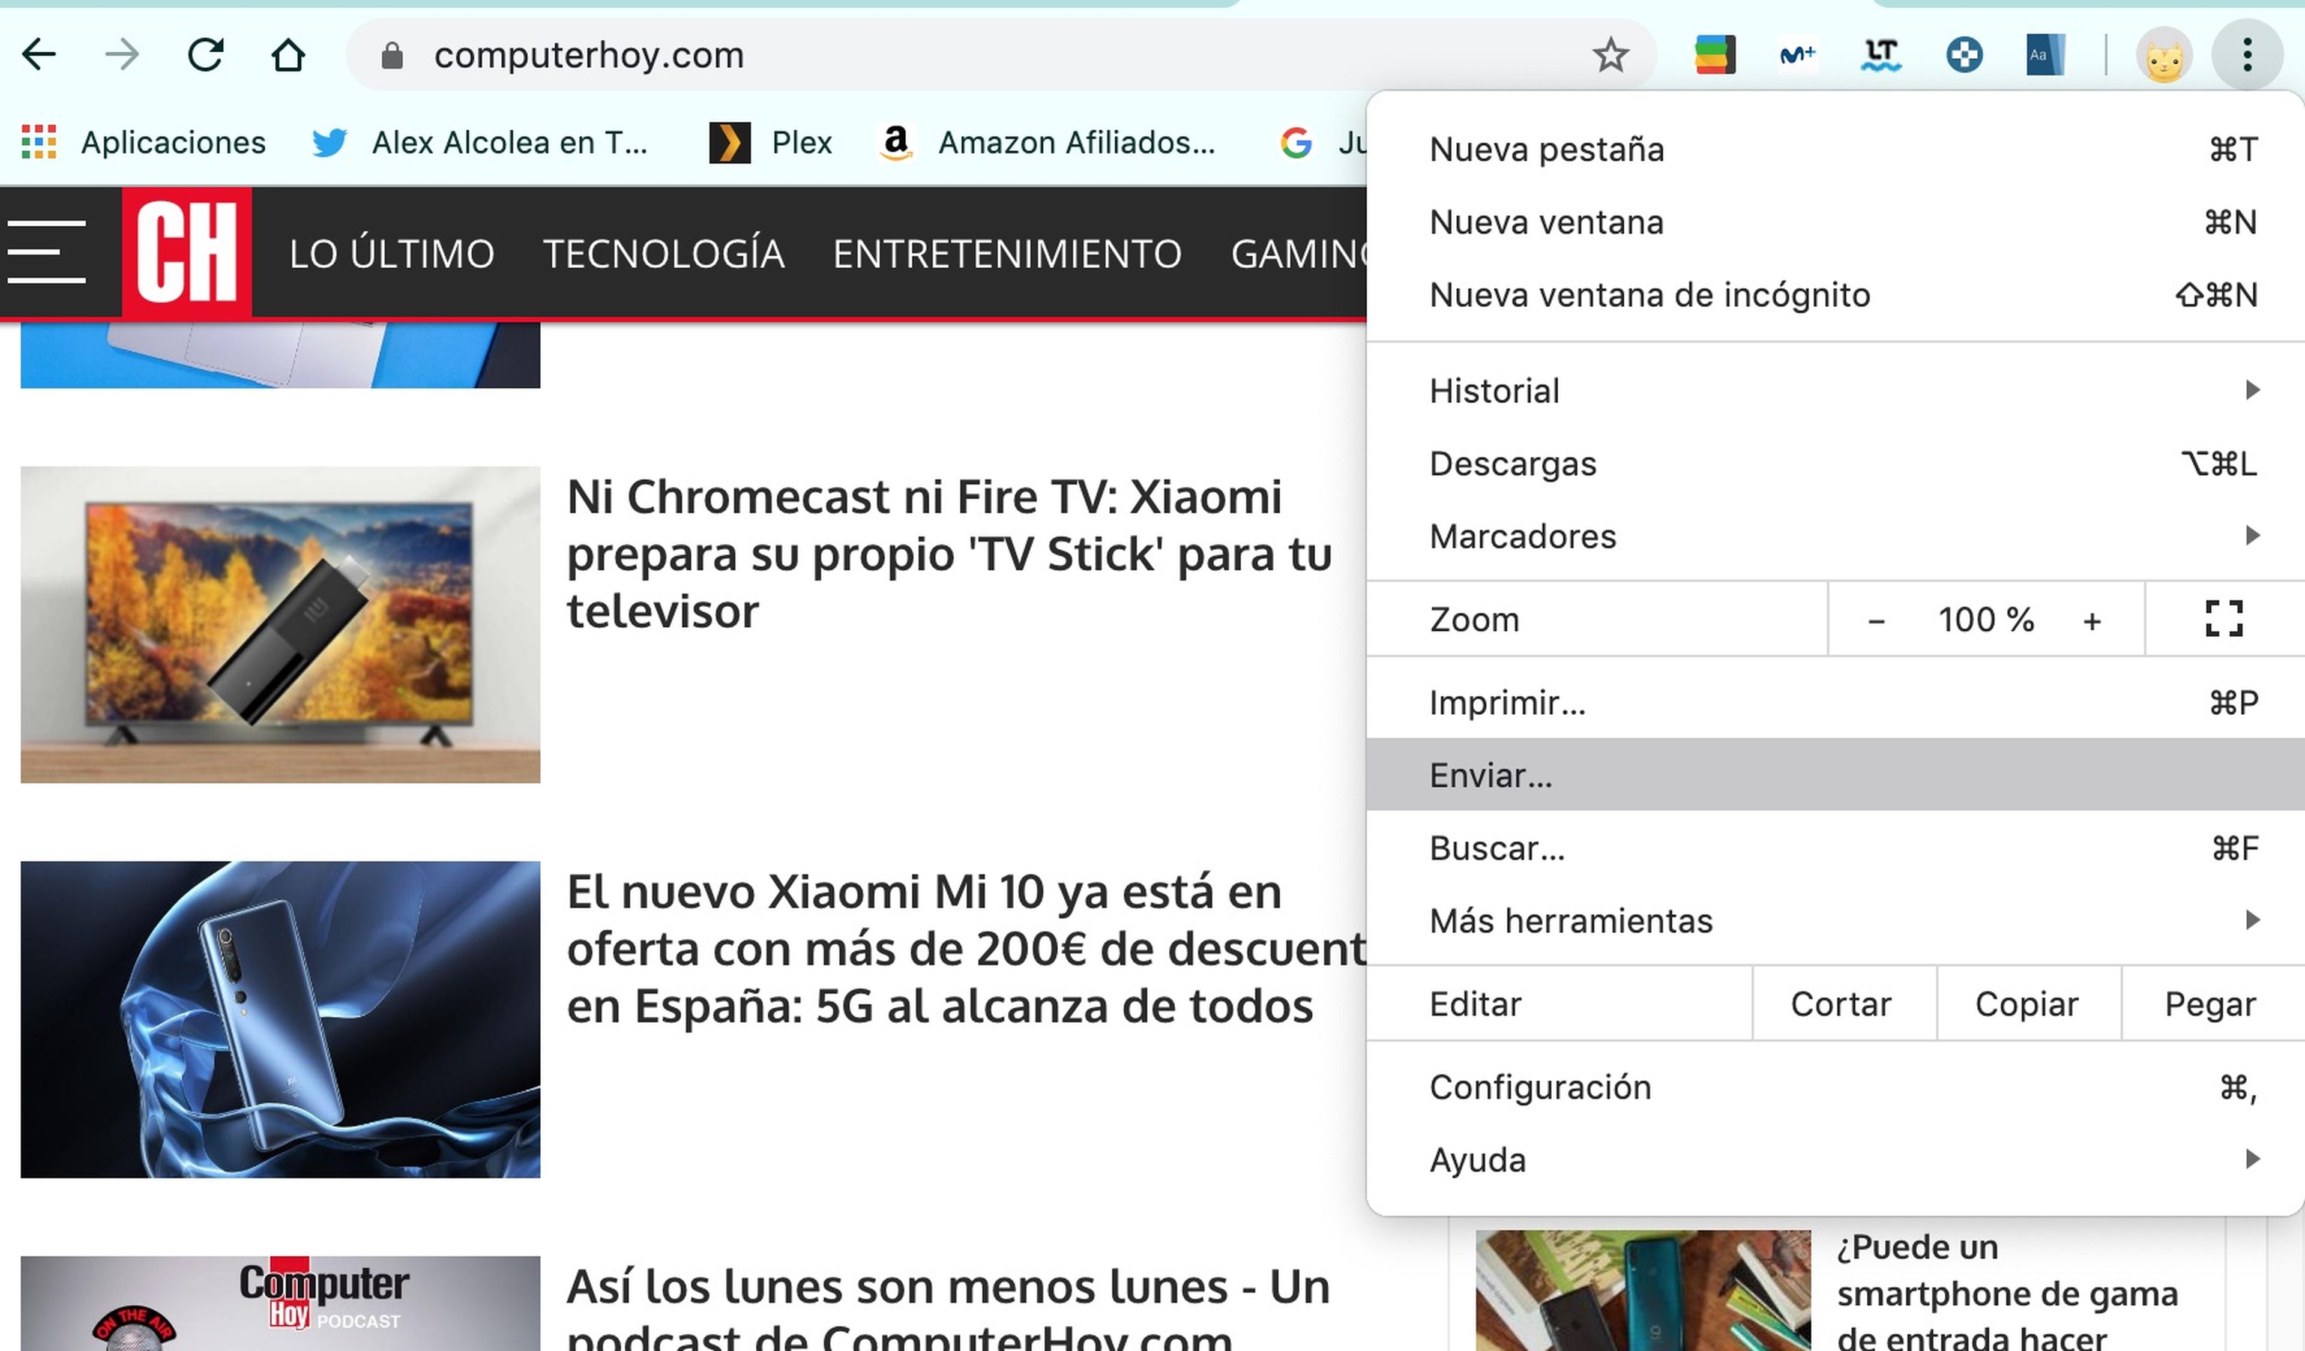Click the padlock site info icon
The image size is (2305, 1351).
click(x=391, y=56)
